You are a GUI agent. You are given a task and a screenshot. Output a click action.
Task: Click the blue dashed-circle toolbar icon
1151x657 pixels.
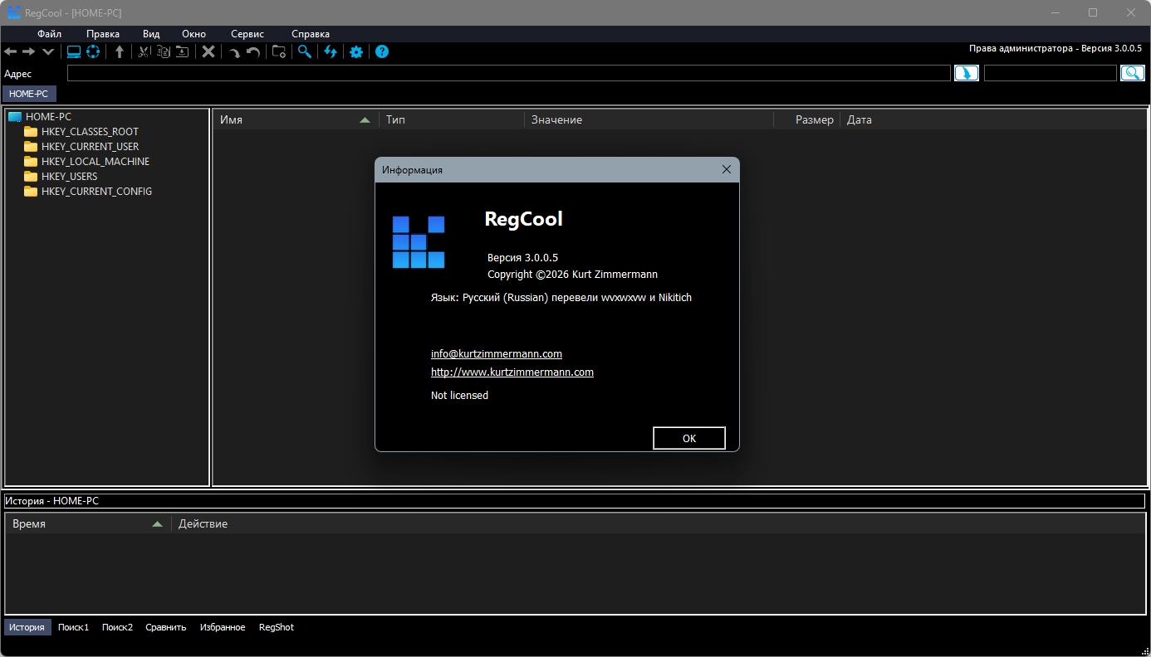(93, 51)
